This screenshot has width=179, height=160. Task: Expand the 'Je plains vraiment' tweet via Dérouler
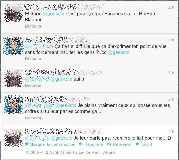tap(33, 118)
